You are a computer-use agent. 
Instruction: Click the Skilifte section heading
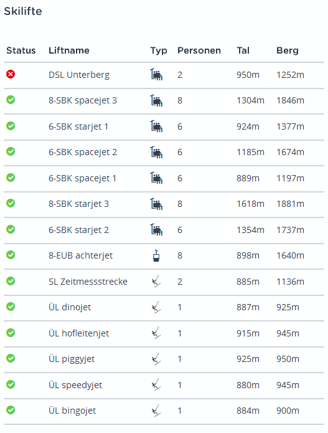[23, 11]
